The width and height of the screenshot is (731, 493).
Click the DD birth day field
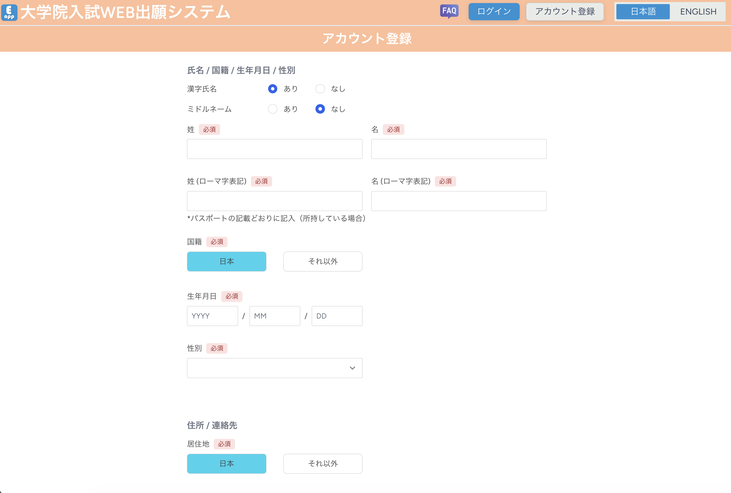(337, 316)
